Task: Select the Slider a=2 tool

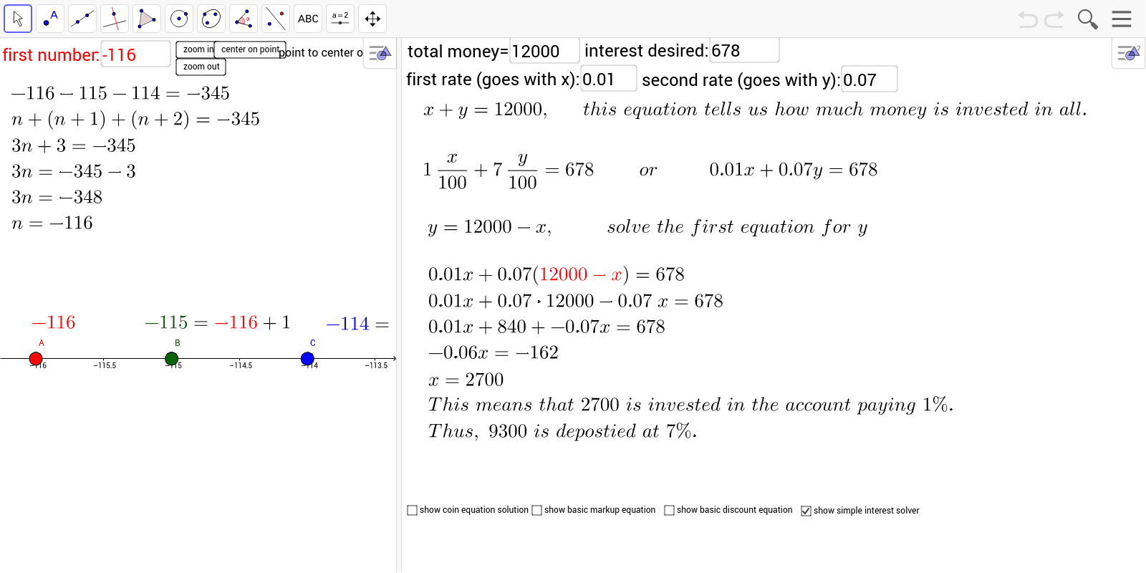Action: (340, 19)
